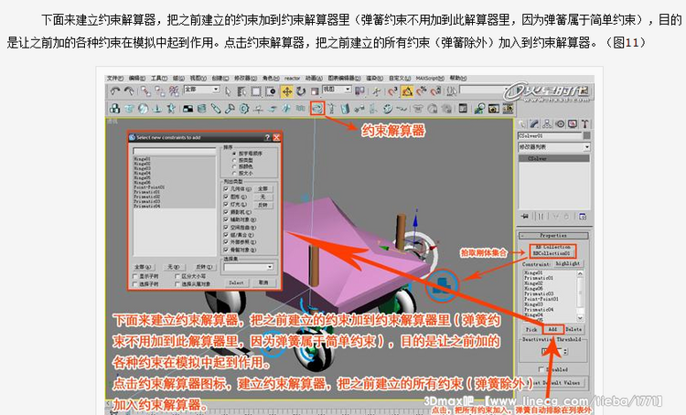
Task: Toggle the 3D Snaps icon
Action: [x=392, y=91]
